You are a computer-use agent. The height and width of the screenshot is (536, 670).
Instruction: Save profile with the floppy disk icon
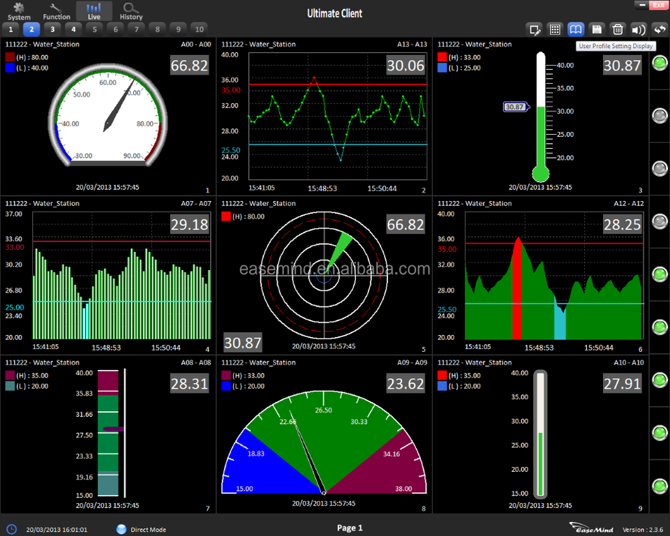tap(597, 29)
